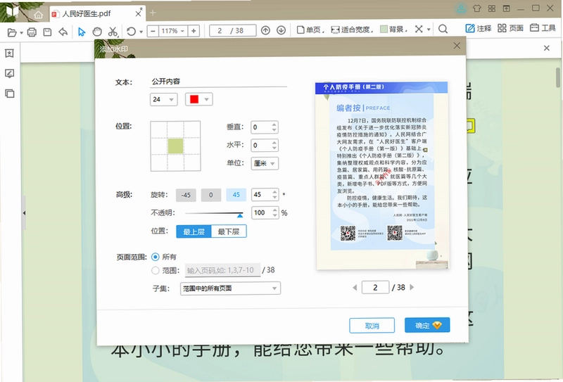Select center cell in position grid
Viewport: 563px width, 382px height.
[175, 146]
